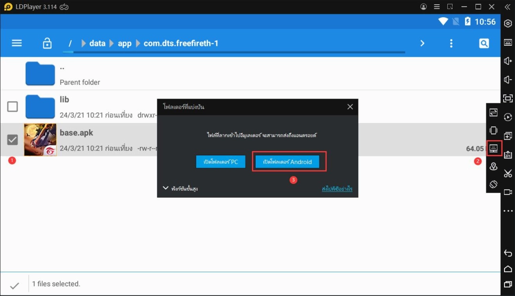The height and width of the screenshot is (296, 515).
Task: Open the shared folder icon in sidebar
Action: point(494,148)
